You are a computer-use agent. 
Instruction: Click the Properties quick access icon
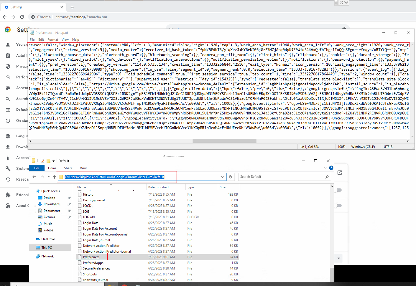(42, 161)
